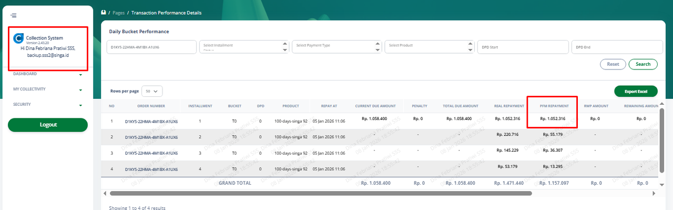This screenshot has width=673, height=210.
Task: Click the PFM REPAYMENT column header
Action: [x=554, y=106]
